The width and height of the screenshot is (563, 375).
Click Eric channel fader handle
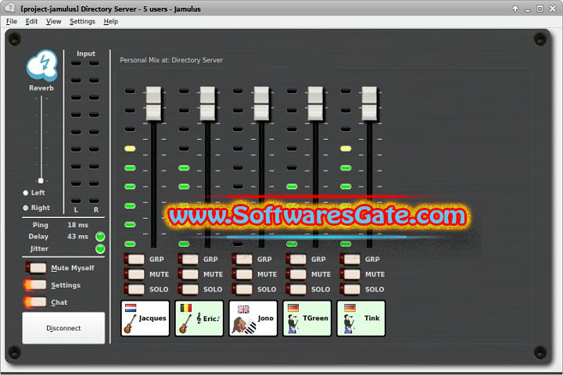coord(207,104)
